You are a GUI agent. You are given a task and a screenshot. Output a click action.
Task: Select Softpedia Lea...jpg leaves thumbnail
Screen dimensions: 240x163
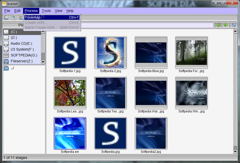click(x=70, y=93)
